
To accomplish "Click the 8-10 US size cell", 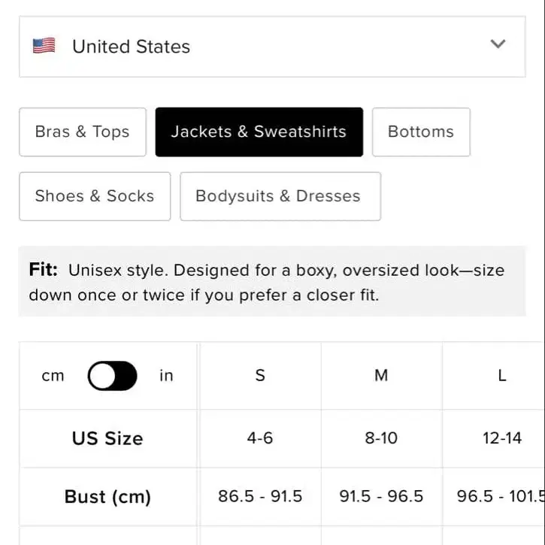I will tap(381, 438).
